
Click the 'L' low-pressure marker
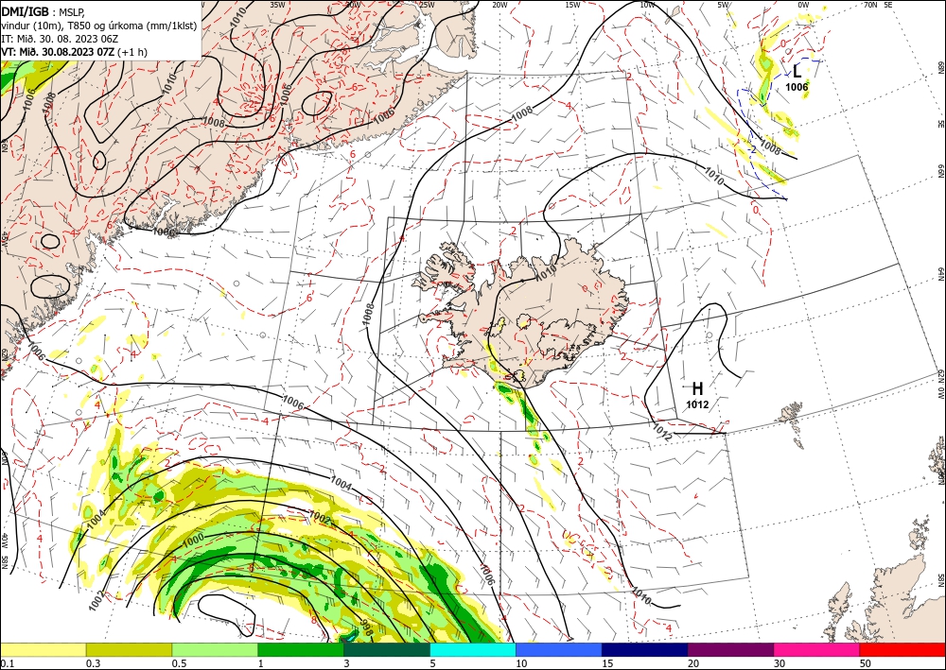coord(797,72)
